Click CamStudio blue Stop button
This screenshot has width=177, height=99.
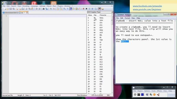(142, 95)
